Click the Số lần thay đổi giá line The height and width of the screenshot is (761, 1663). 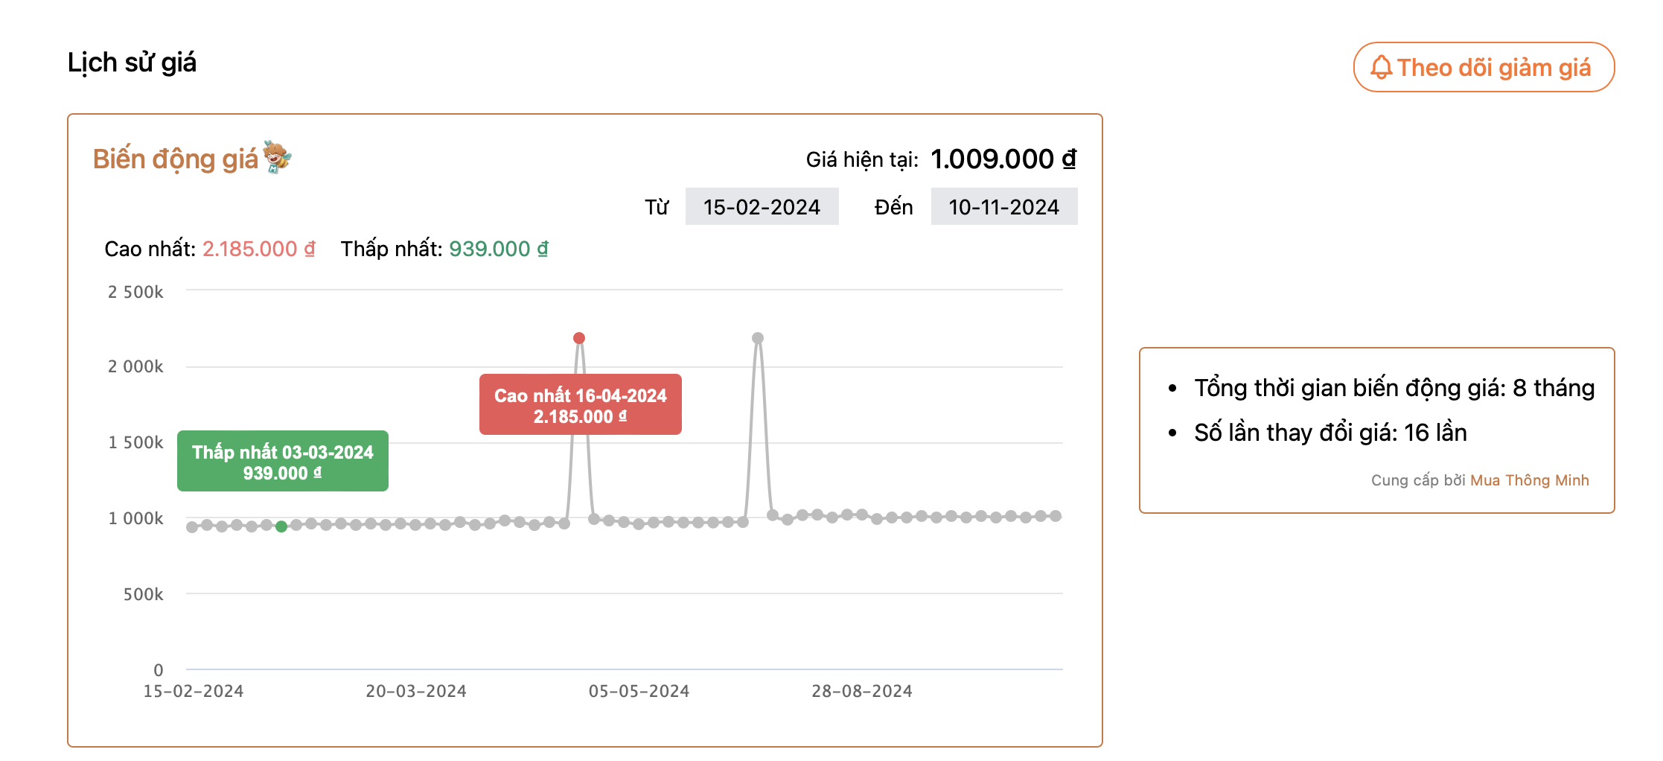(1330, 433)
